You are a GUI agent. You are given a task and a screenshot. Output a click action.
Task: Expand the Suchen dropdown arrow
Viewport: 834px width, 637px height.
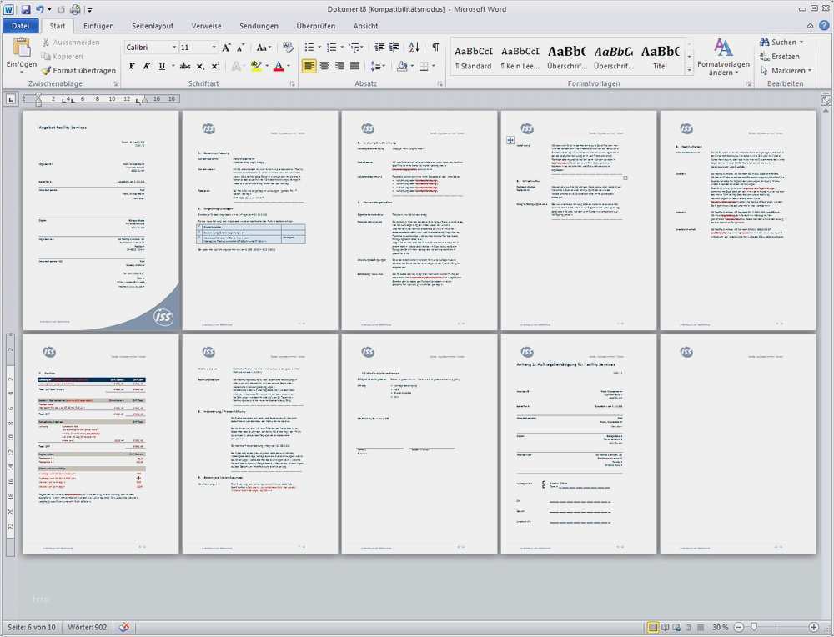tap(801, 42)
